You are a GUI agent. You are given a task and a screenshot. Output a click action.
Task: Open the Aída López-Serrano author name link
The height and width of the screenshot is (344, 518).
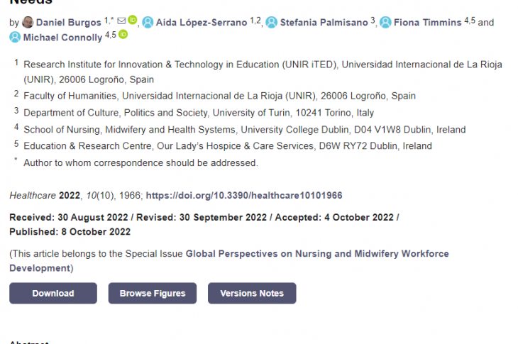pos(202,23)
